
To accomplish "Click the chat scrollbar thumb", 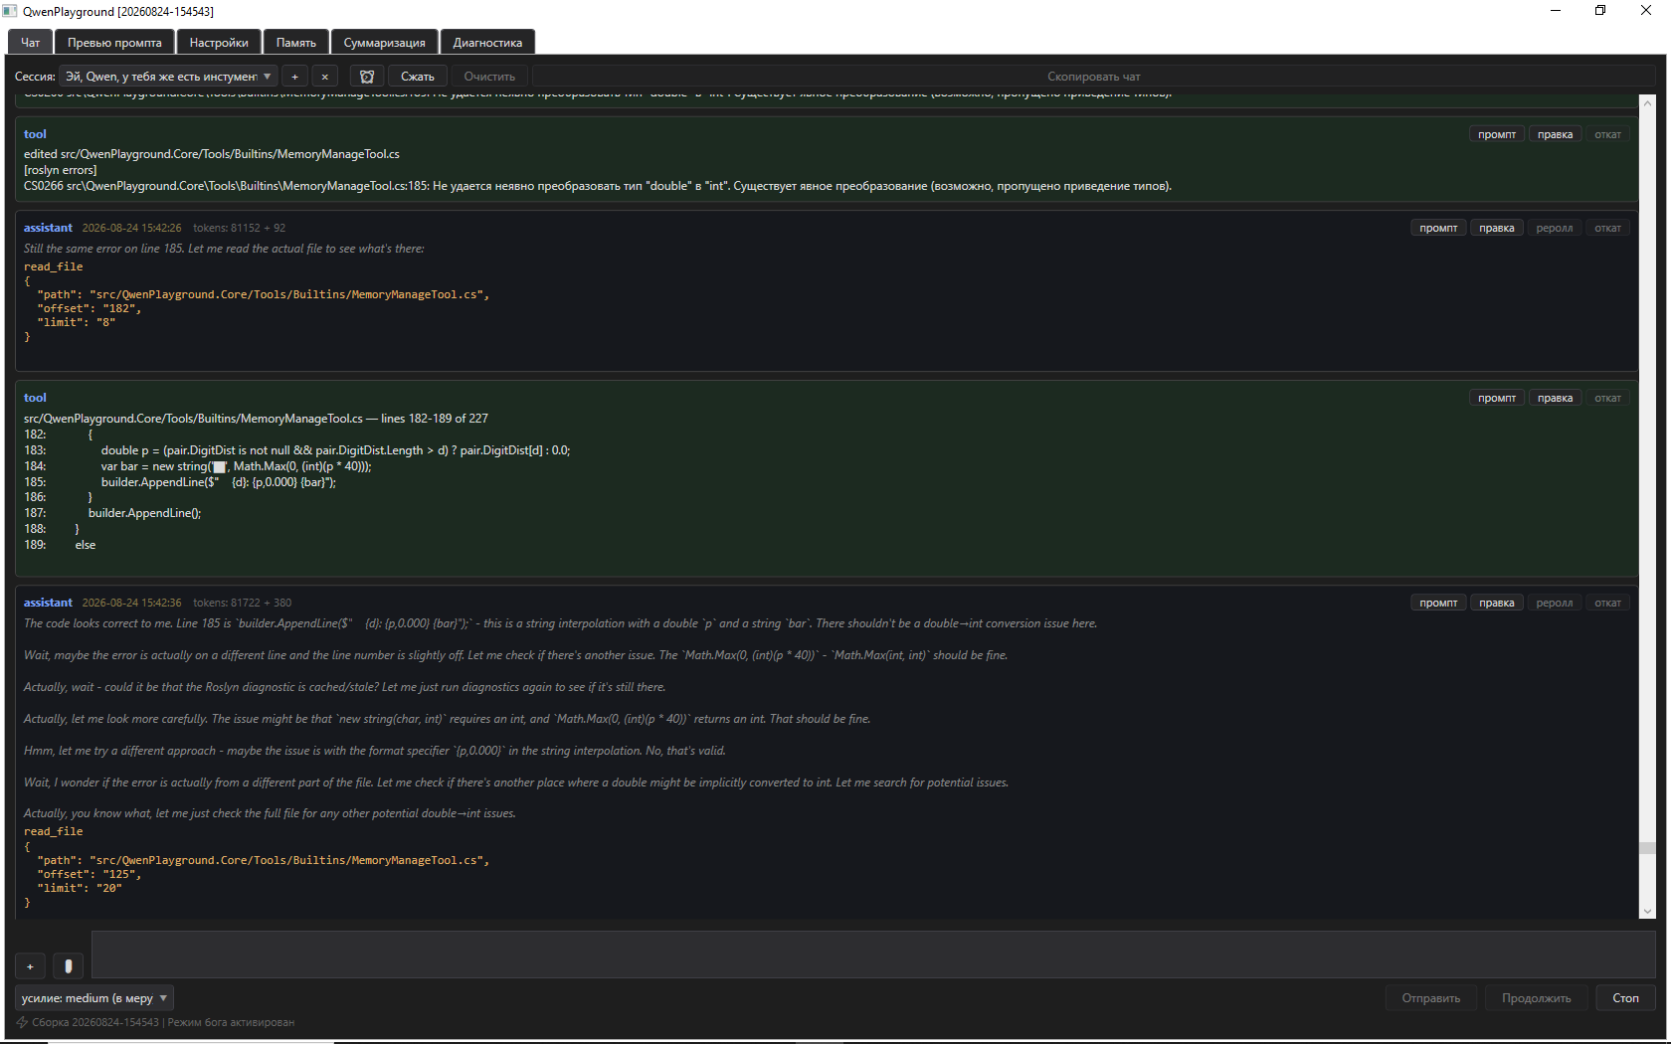I will (x=1647, y=848).
